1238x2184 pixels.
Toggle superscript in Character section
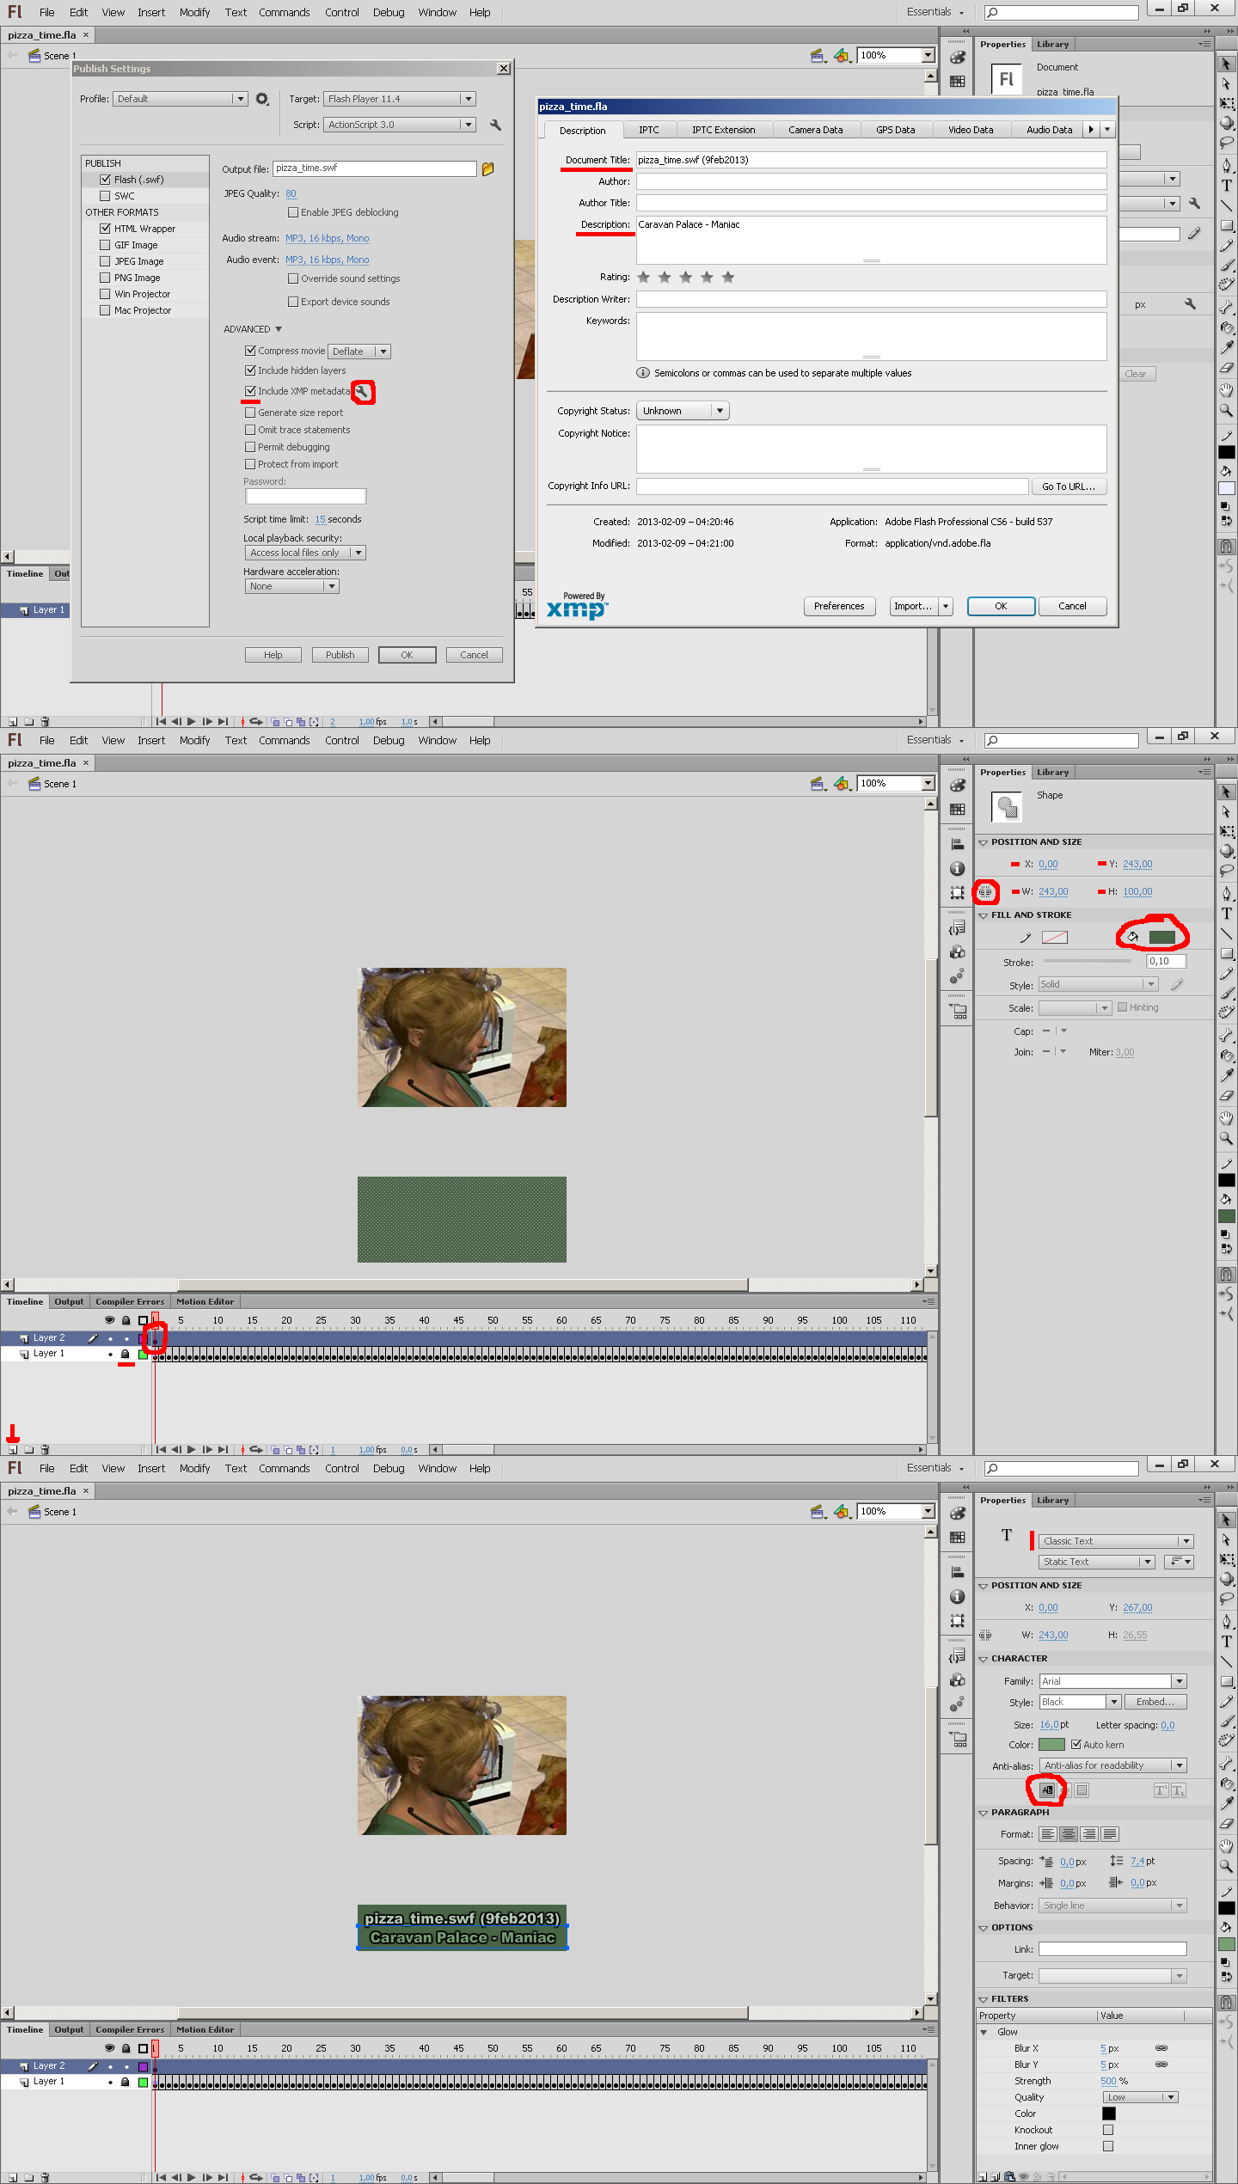tap(1161, 1790)
